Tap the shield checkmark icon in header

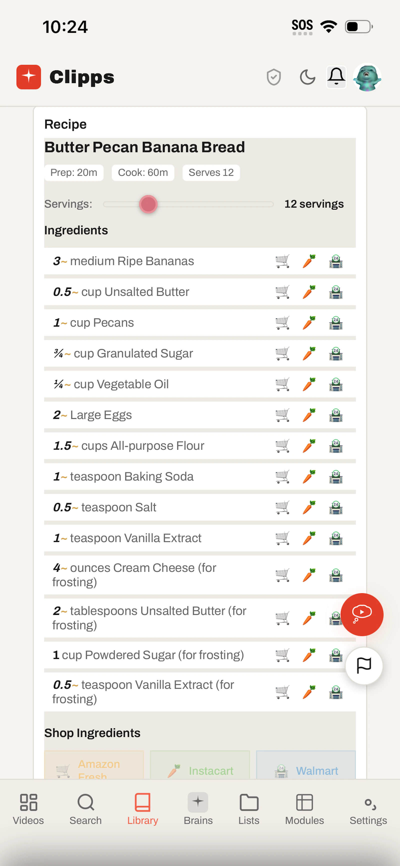[x=273, y=77]
